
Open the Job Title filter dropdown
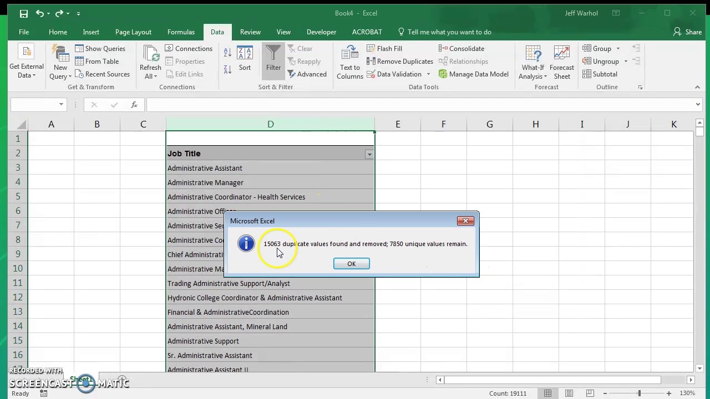coord(369,155)
